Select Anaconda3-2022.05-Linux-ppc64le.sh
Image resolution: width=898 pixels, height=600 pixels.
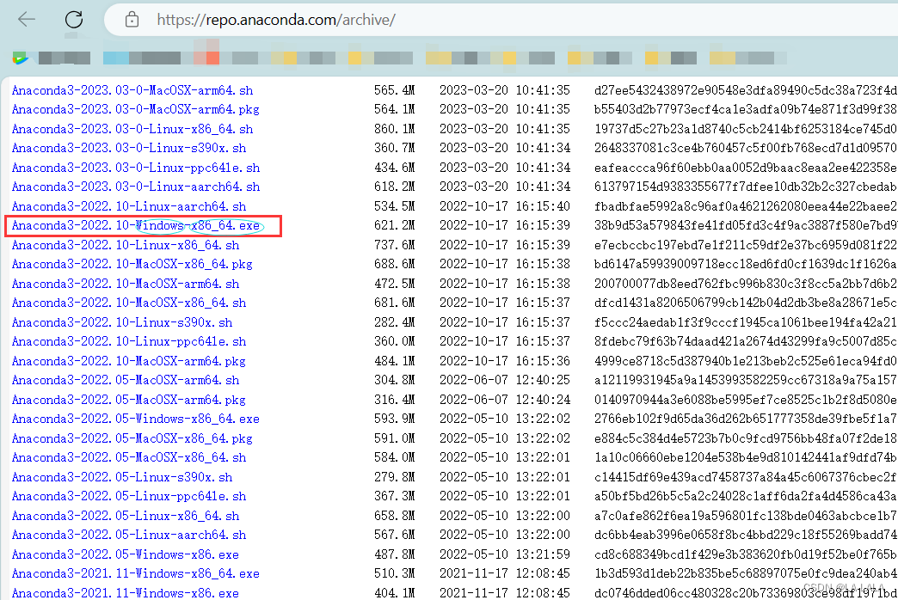click(129, 496)
